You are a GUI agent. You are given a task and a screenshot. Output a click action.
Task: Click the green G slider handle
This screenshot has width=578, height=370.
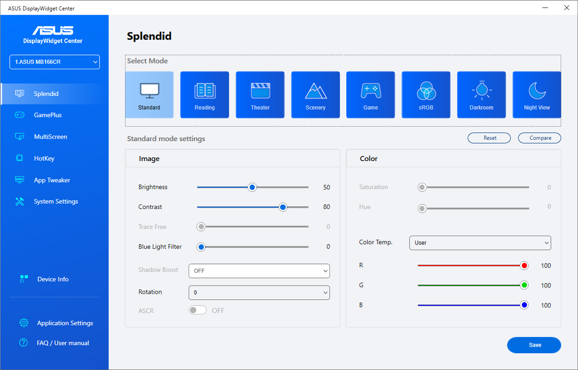[x=524, y=285]
